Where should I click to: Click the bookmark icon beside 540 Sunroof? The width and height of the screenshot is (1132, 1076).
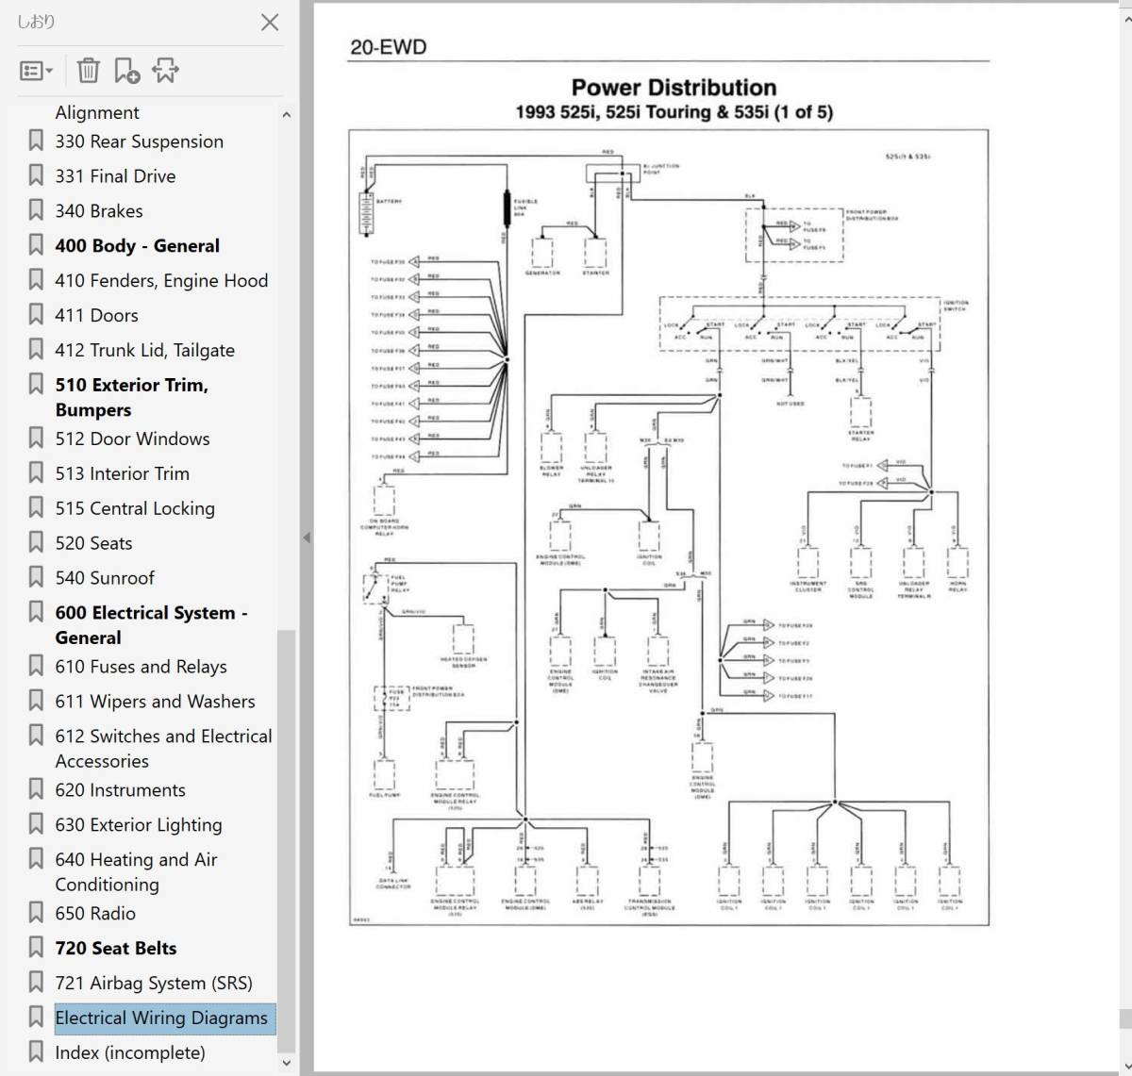pos(36,578)
